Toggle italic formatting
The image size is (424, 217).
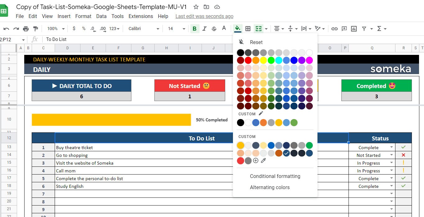click(204, 28)
